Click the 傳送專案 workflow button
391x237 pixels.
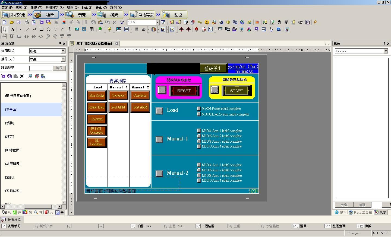coord(142,15)
